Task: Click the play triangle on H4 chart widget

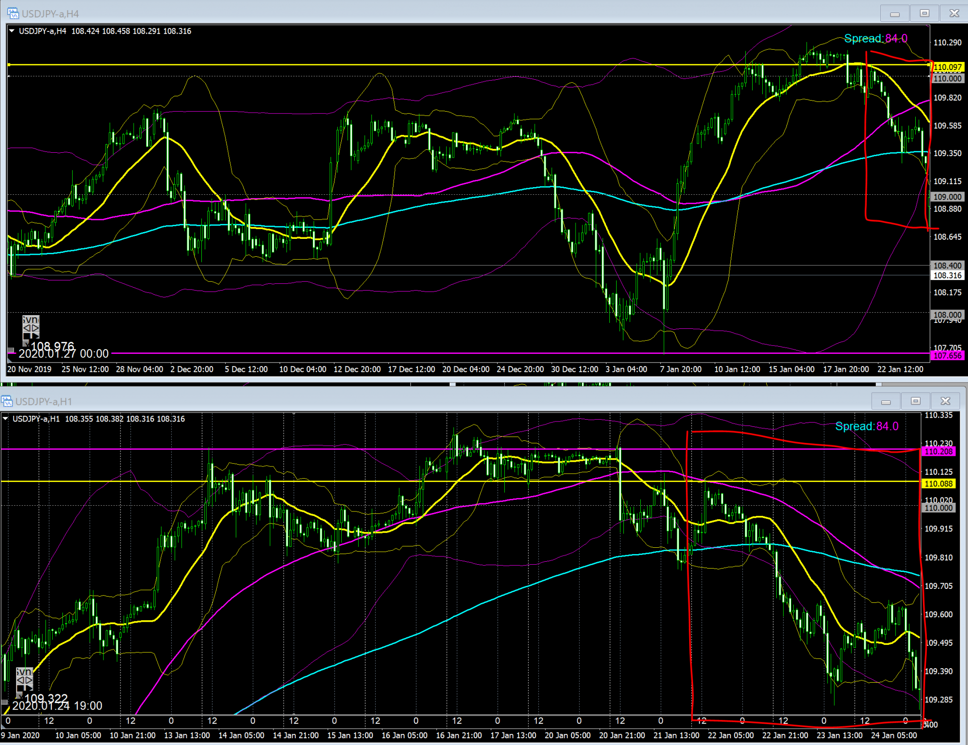Action: 35,336
